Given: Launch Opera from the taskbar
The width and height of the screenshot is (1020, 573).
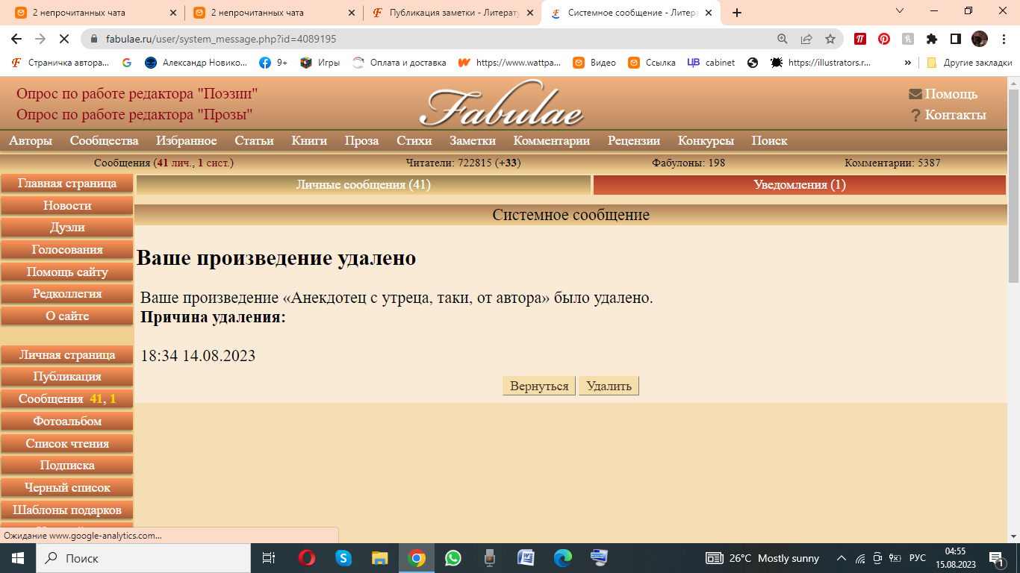Looking at the screenshot, I should (x=306, y=558).
